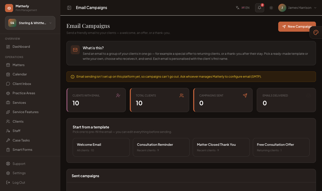The width and height of the screenshot is (322, 191).
Task: Click the Emails Delivered stat card
Action: [x=286, y=100]
